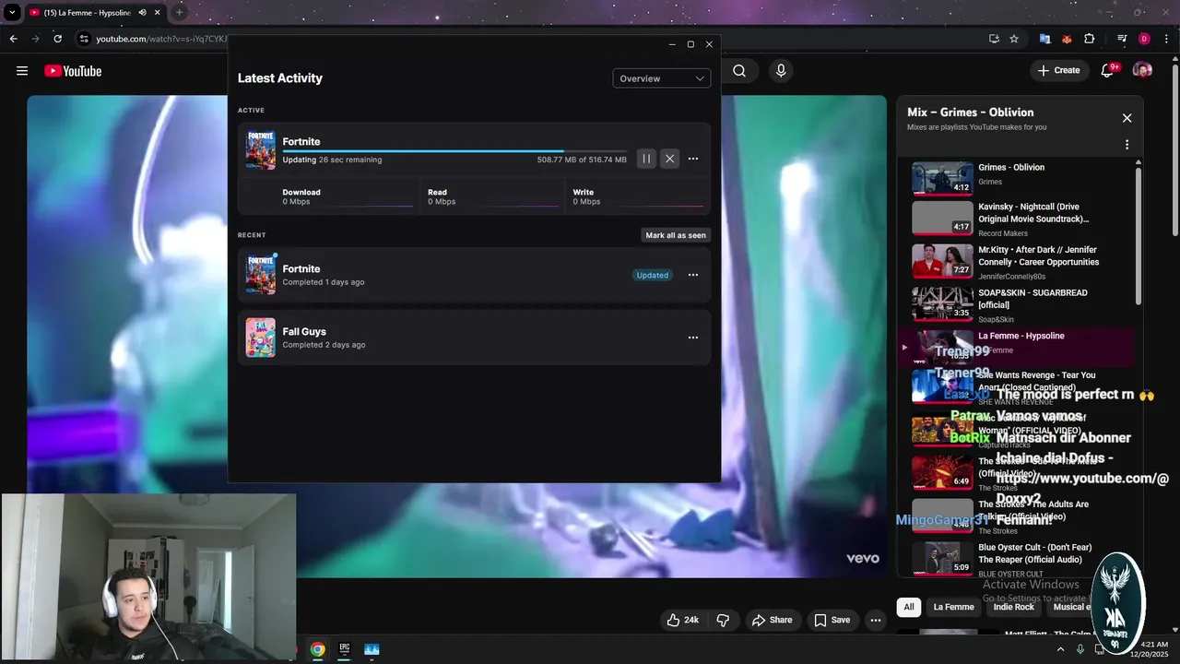This screenshot has width=1180, height=664.
Task: Open options for completed Fortnite entry
Action: (693, 275)
